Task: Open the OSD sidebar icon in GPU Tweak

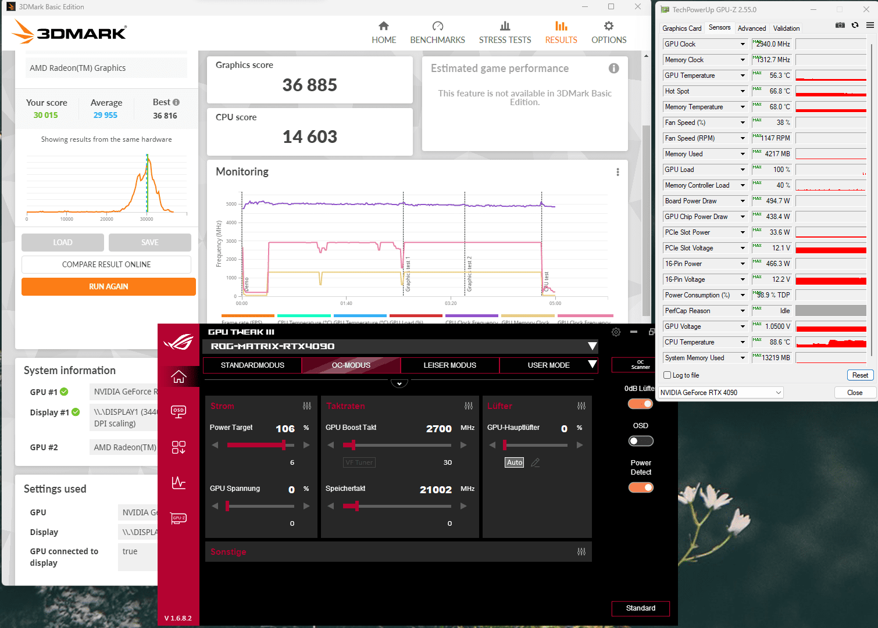Action: pos(179,411)
